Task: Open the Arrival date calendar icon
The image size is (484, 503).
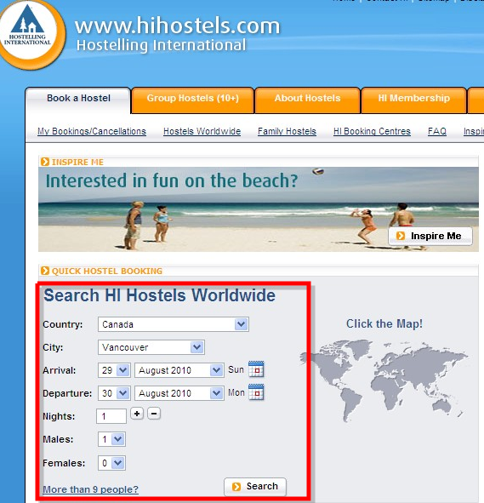Action: tap(256, 369)
